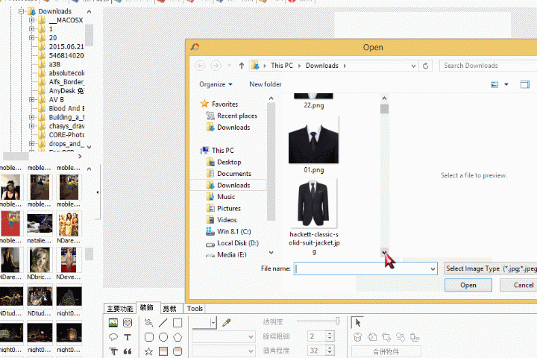Select the text T tool
This screenshot has height=358, width=537.
pos(128,337)
